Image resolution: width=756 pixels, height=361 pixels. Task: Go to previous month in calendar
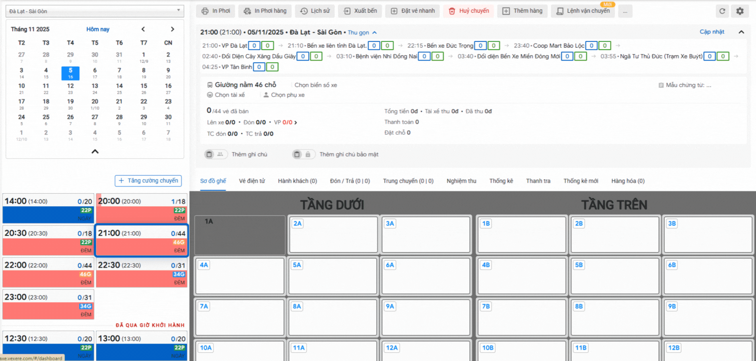(143, 29)
